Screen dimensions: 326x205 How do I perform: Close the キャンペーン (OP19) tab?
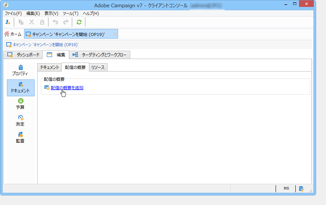click(115, 34)
